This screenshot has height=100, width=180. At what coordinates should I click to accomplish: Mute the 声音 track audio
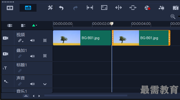click(x=32, y=84)
